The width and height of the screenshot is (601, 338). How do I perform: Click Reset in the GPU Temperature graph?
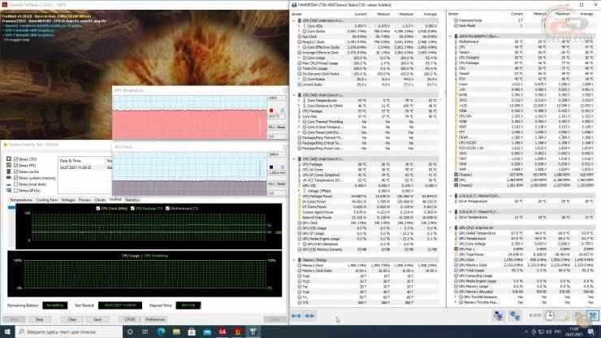(281, 127)
